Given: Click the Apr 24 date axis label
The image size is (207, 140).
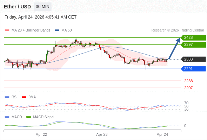Looking at the screenshot, I should [x=162, y=134].
